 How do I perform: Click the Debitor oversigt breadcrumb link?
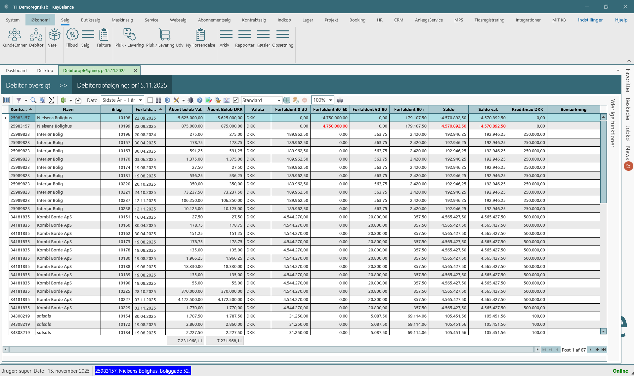point(28,85)
